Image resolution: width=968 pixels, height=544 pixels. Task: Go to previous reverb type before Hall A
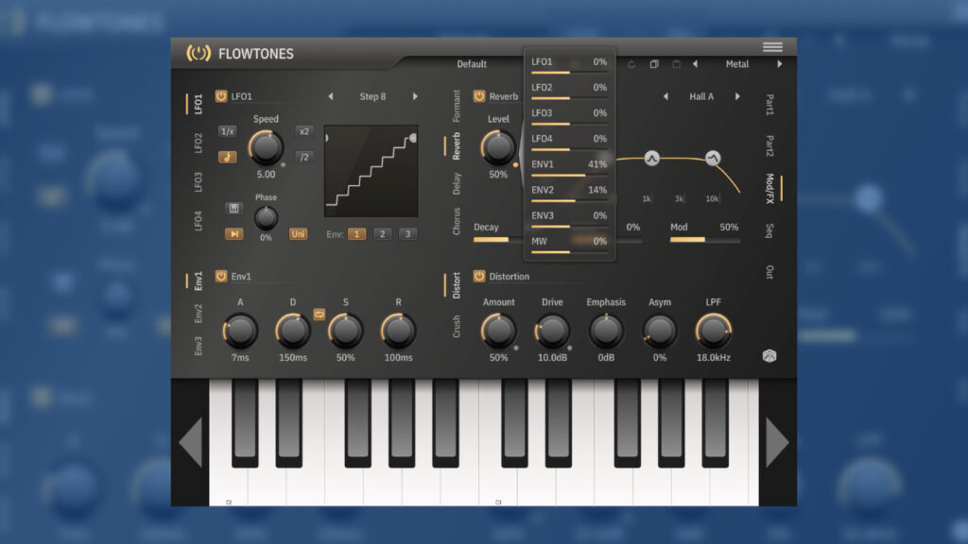(665, 96)
